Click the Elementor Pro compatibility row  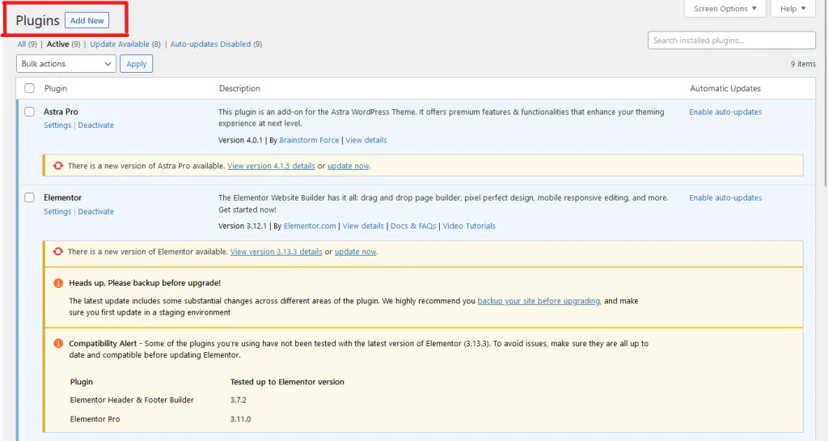[95, 419]
